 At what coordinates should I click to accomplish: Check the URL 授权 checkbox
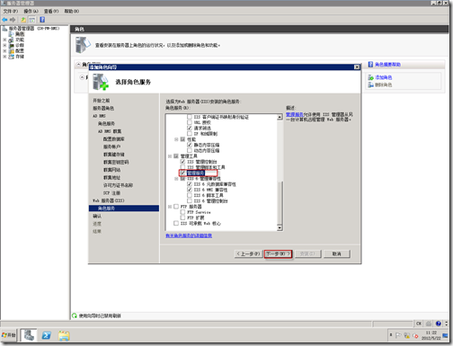point(190,122)
